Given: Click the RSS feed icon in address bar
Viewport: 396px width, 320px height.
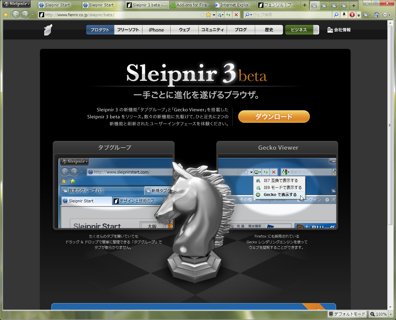Looking at the screenshot, I should coord(202,15).
